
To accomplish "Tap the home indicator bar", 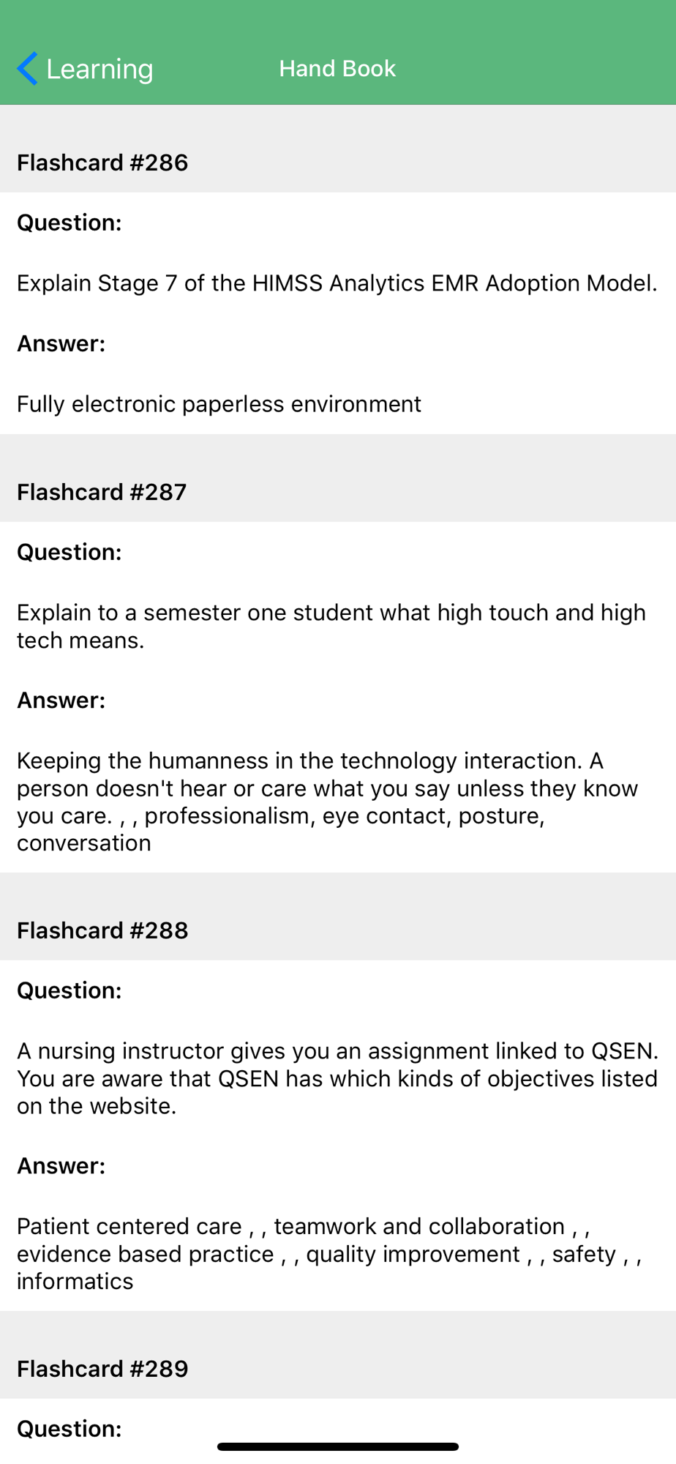I will pyautogui.click(x=338, y=1446).
